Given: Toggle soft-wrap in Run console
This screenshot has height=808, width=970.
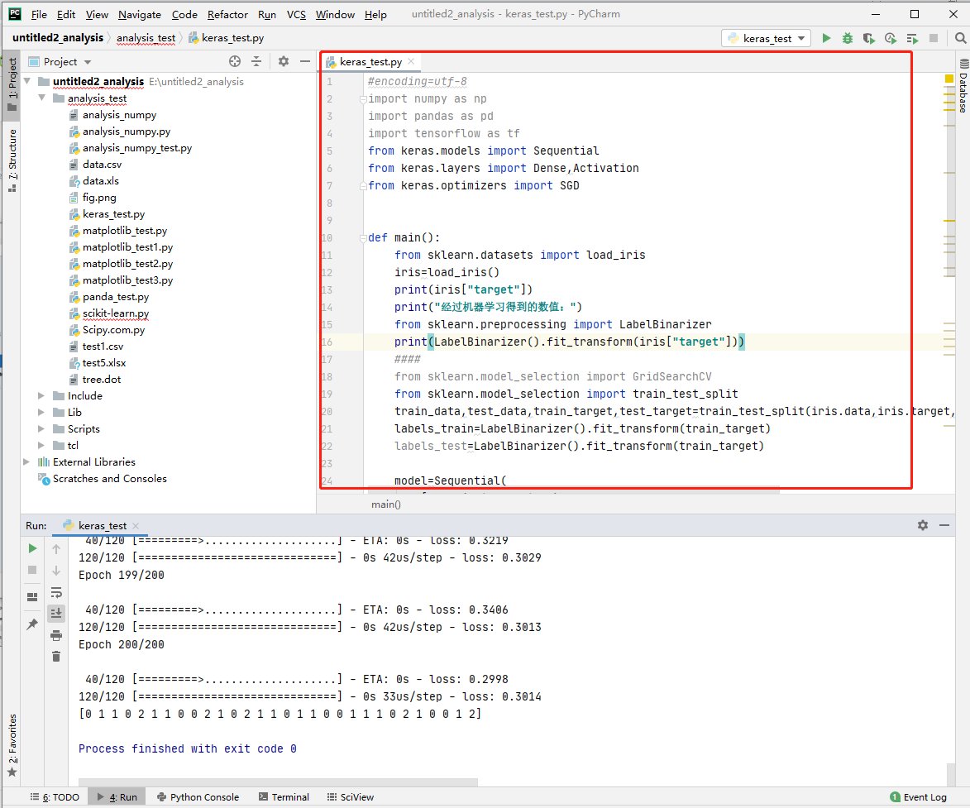Looking at the screenshot, I should pyautogui.click(x=56, y=593).
